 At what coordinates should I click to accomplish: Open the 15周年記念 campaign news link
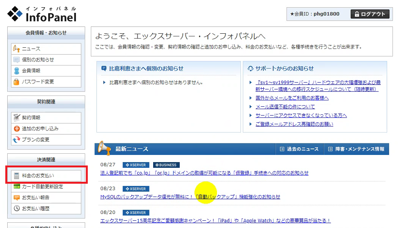pos(215,221)
